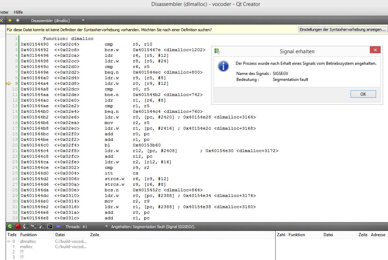Click the Step Into debugger icon

click(34, 227)
